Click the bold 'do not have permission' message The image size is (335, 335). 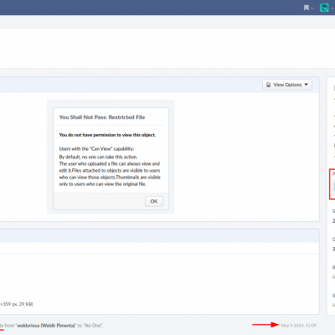click(107, 135)
